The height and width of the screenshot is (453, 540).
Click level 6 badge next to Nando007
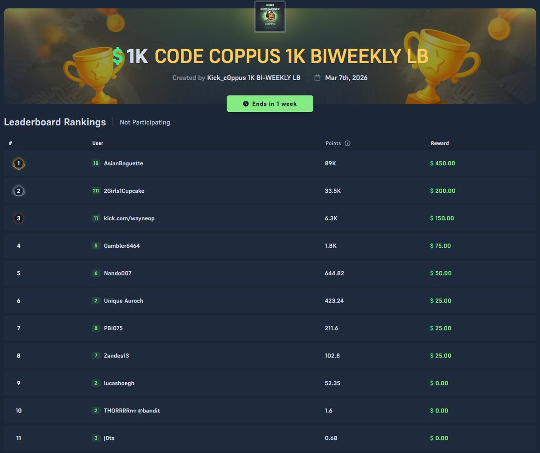96,273
